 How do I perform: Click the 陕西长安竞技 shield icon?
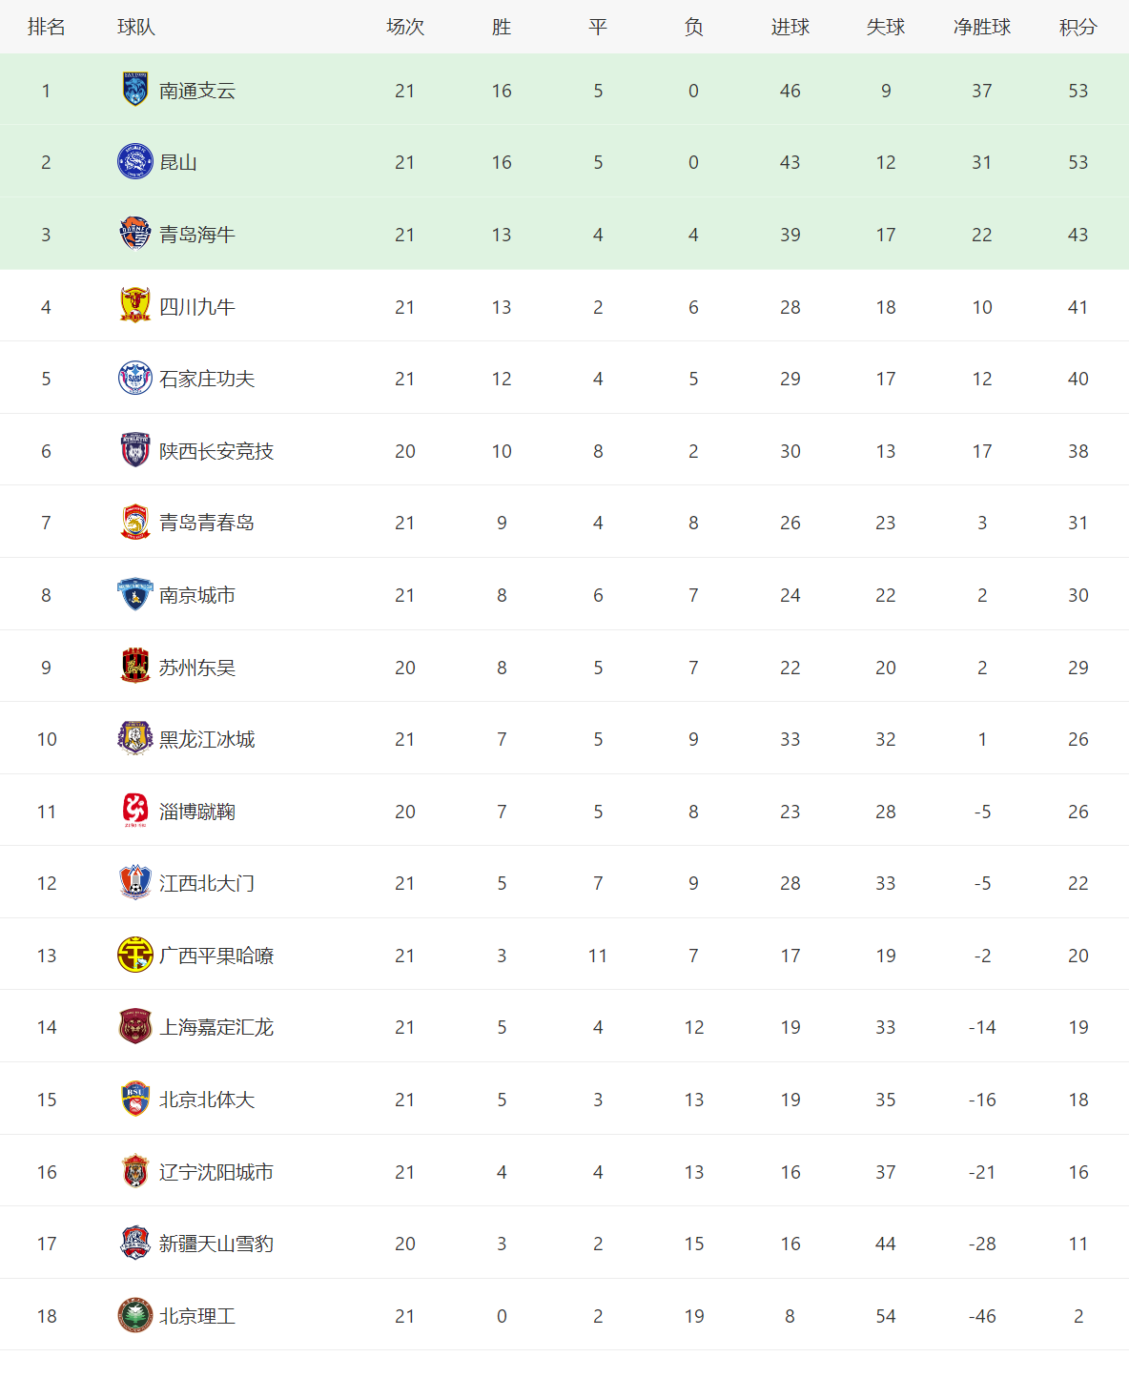(135, 450)
